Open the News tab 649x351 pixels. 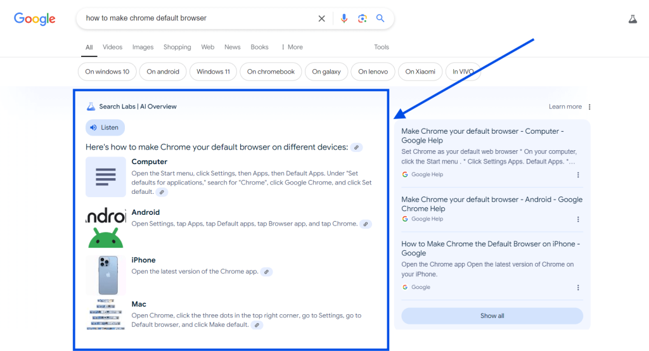[x=232, y=47]
